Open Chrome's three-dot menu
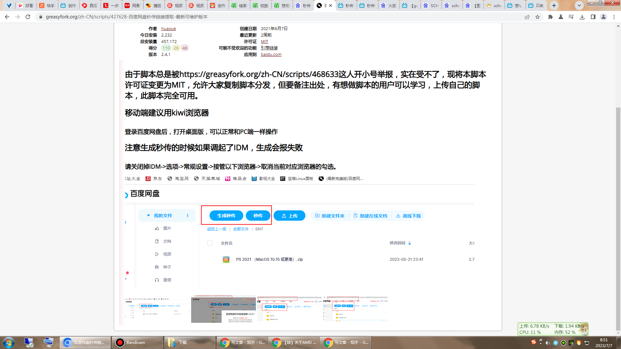 point(614,17)
